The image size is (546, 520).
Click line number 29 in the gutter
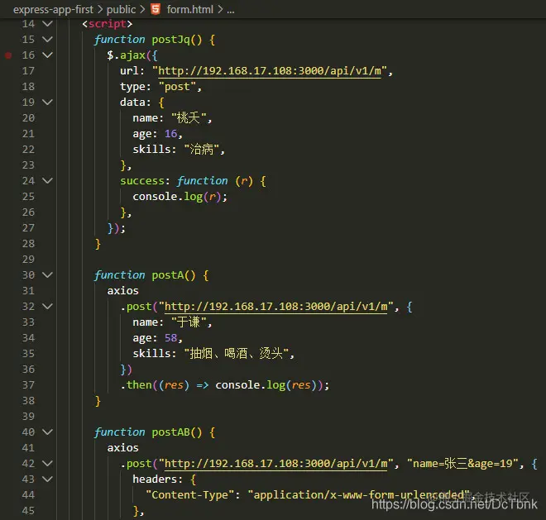click(x=28, y=260)
